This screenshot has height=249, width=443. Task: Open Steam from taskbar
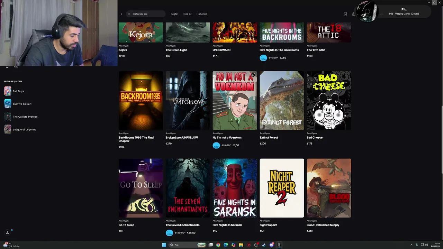point(264,245)
